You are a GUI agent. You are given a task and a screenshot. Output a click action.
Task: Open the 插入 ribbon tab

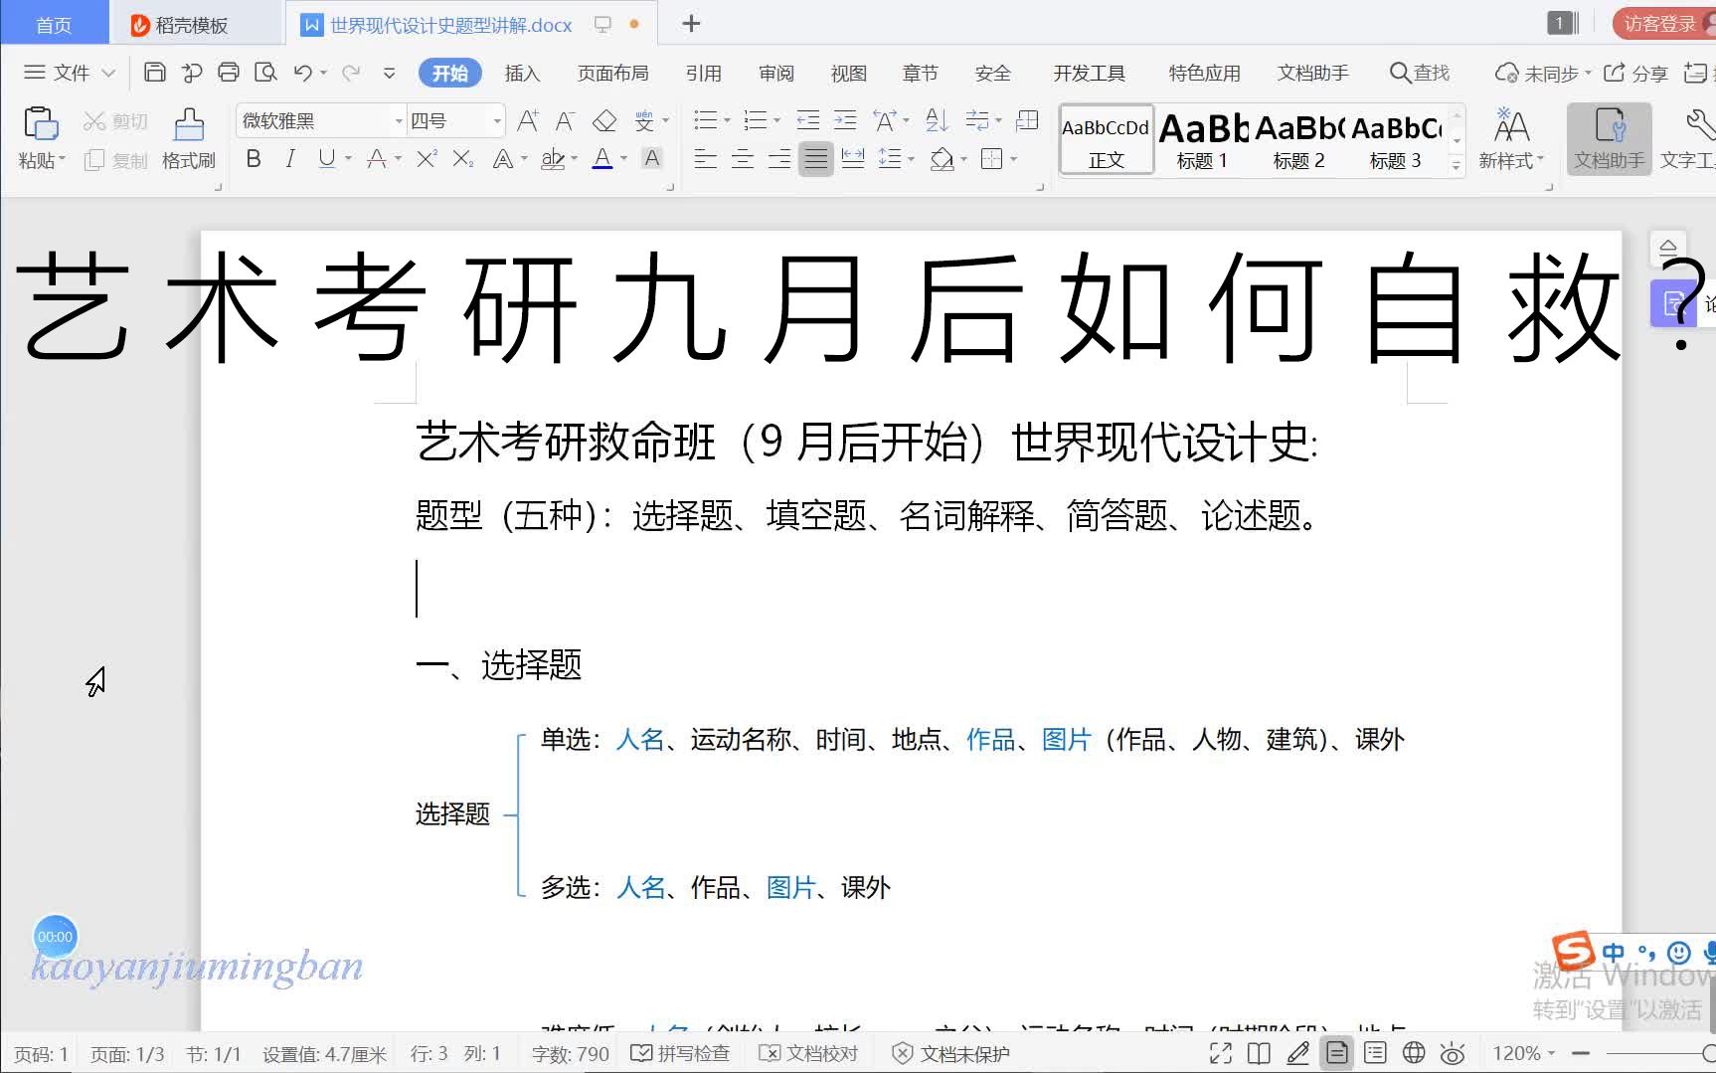coord(522,73)
